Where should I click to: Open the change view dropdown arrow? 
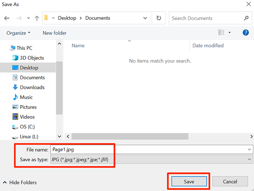pyautogui.click(x=229, y=33)
